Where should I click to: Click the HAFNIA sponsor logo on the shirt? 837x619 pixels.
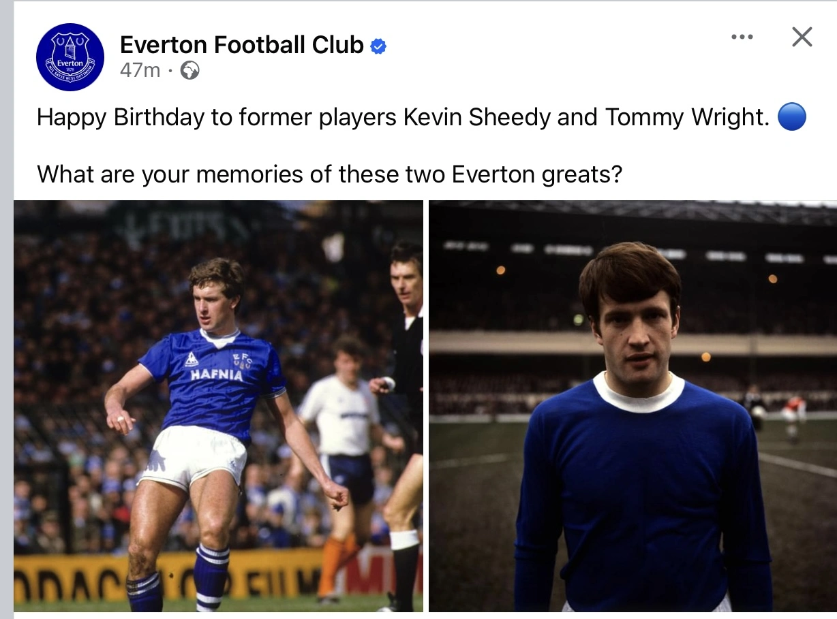pos(216,375)
